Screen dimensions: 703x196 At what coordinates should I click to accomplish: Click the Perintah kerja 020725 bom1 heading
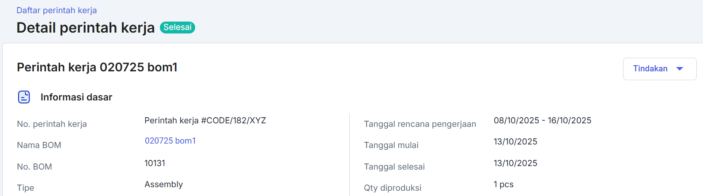(x=97, y=67)
